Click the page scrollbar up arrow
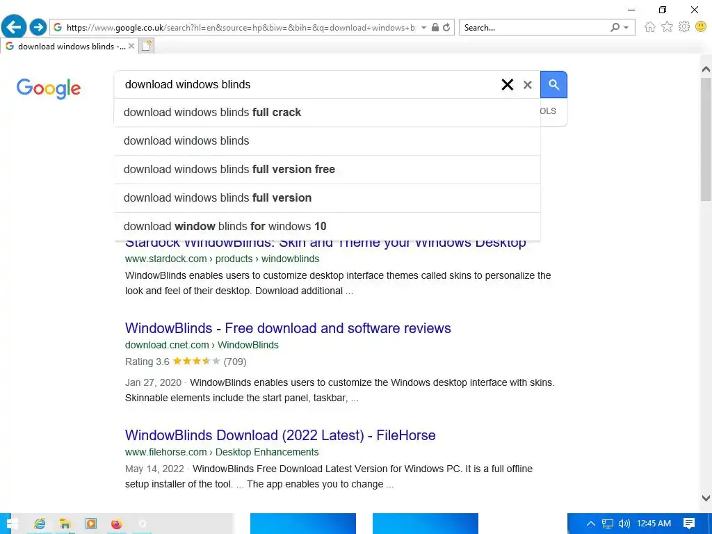The width and height of the screenshot is (712, 534). (x=706, y=70)
